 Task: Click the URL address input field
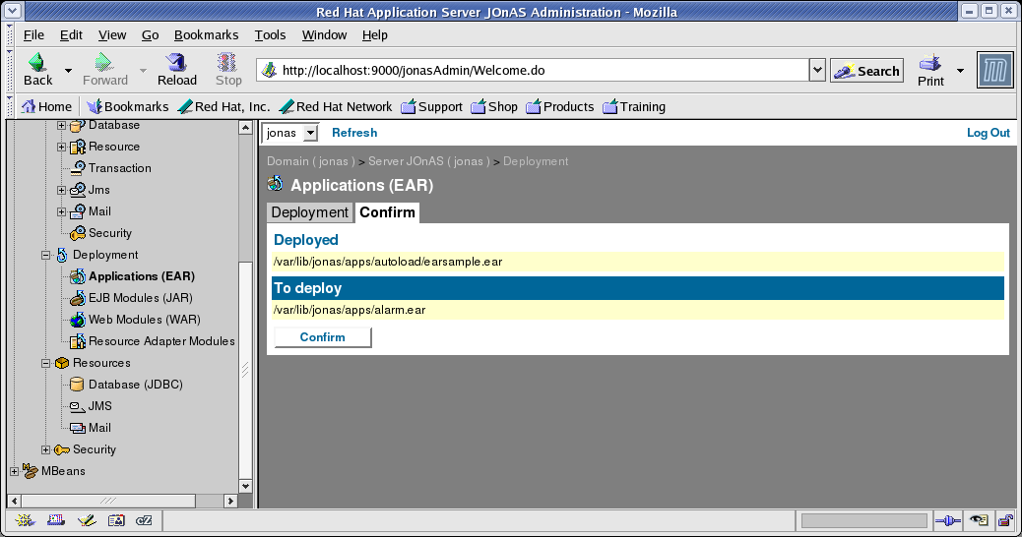point(534,70)
